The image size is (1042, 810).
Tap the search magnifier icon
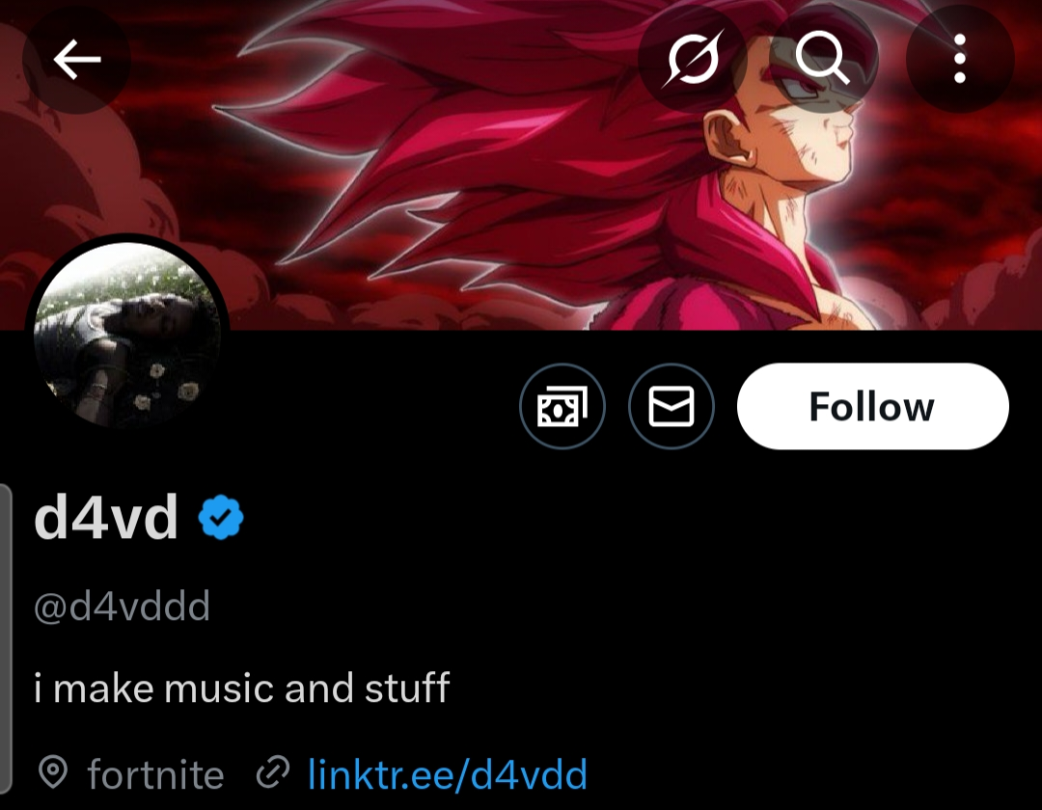(824, 59)
